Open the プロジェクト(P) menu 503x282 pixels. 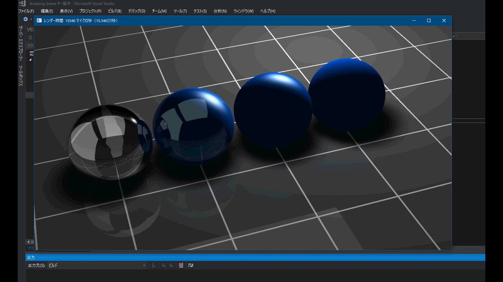click(90, 11)
